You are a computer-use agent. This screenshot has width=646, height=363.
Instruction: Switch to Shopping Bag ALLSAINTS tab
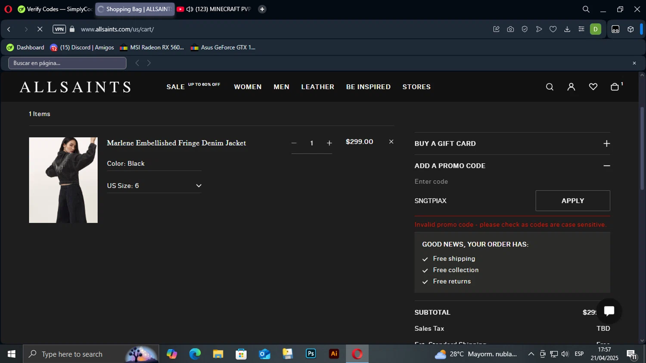(x=135, y=9)
